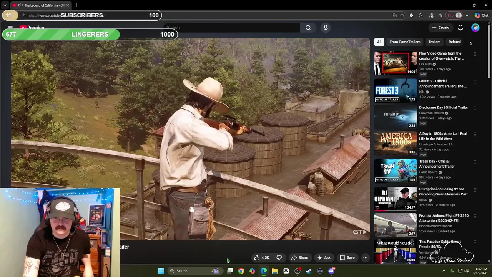Image resolution: width=492 pixels, height=277 pixels.
Task: Open the taskbar volume control
Action: click(467, 271)
